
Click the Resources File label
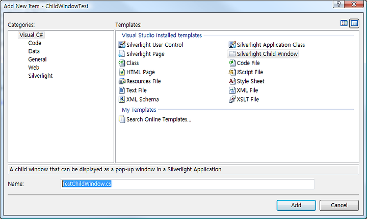[x=143, y=81]
